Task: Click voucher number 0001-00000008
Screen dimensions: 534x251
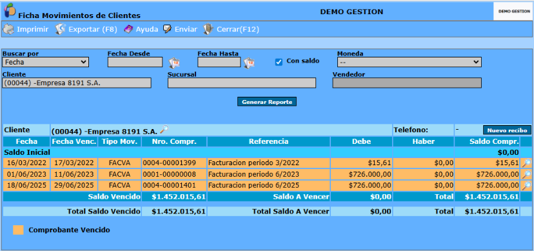Action: point(170,175)
